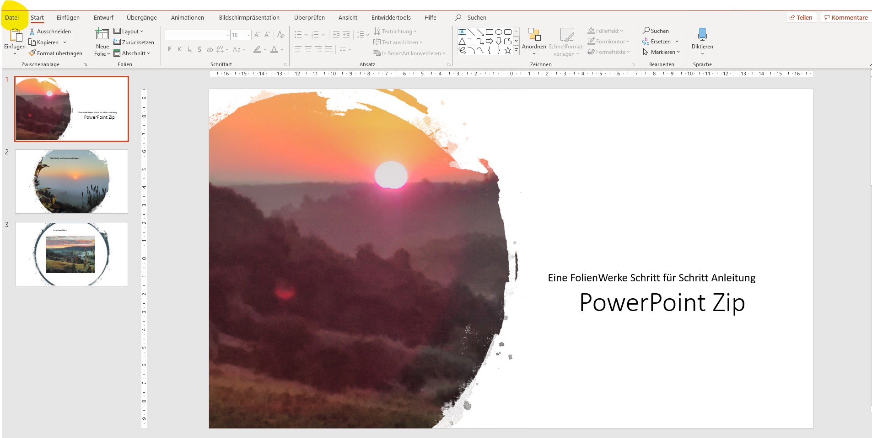Select Format übertragen paintbrush tool
872x438 pixels.
[32, 53]
